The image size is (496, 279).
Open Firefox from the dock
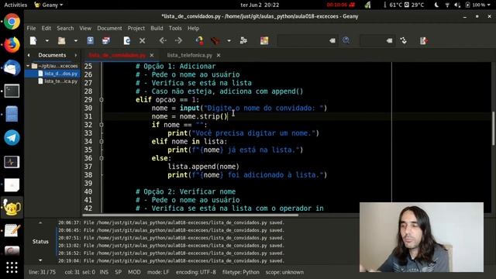pos(12,45)
